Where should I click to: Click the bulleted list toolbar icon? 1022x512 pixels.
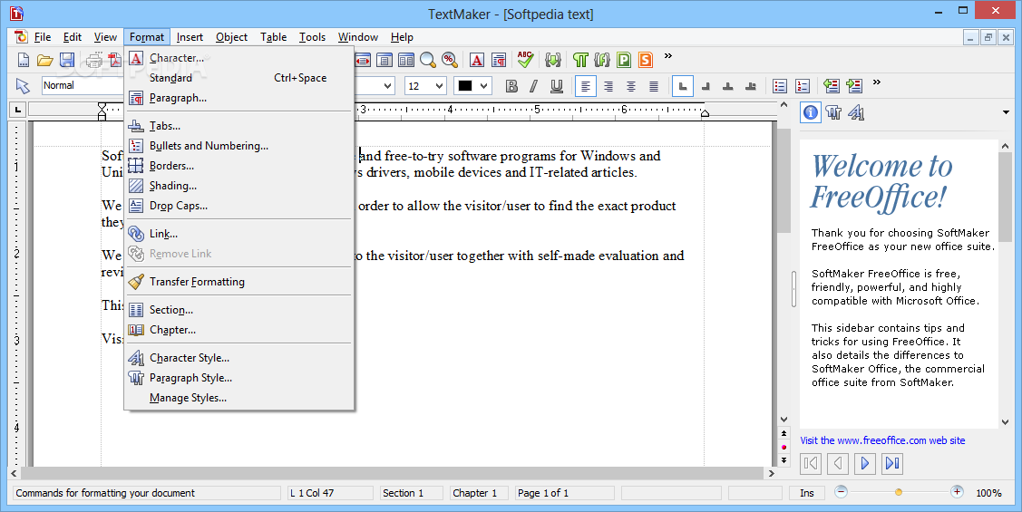(x=780, y=86)
